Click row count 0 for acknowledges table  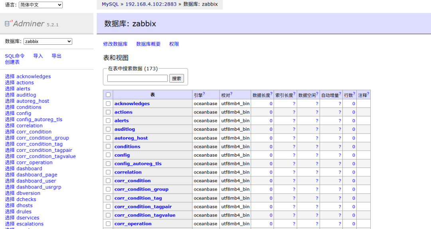(354, 104)
